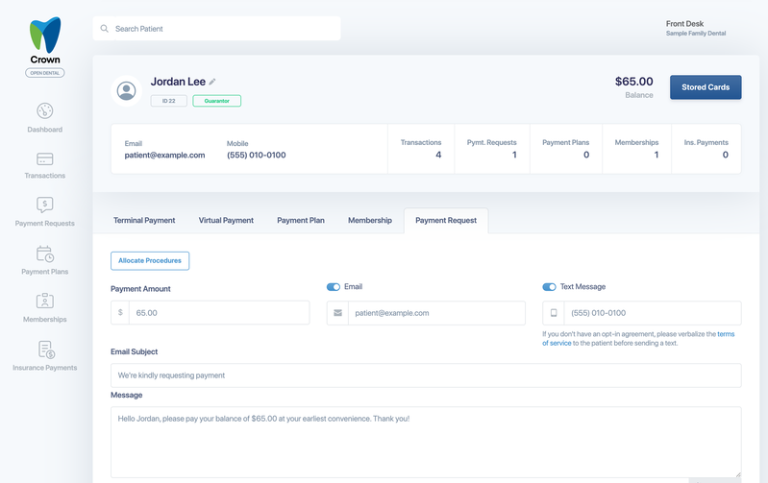This screenshot has width=768, height=483.
Task: Turn off the Email toggle
Action: pos(334,287)
